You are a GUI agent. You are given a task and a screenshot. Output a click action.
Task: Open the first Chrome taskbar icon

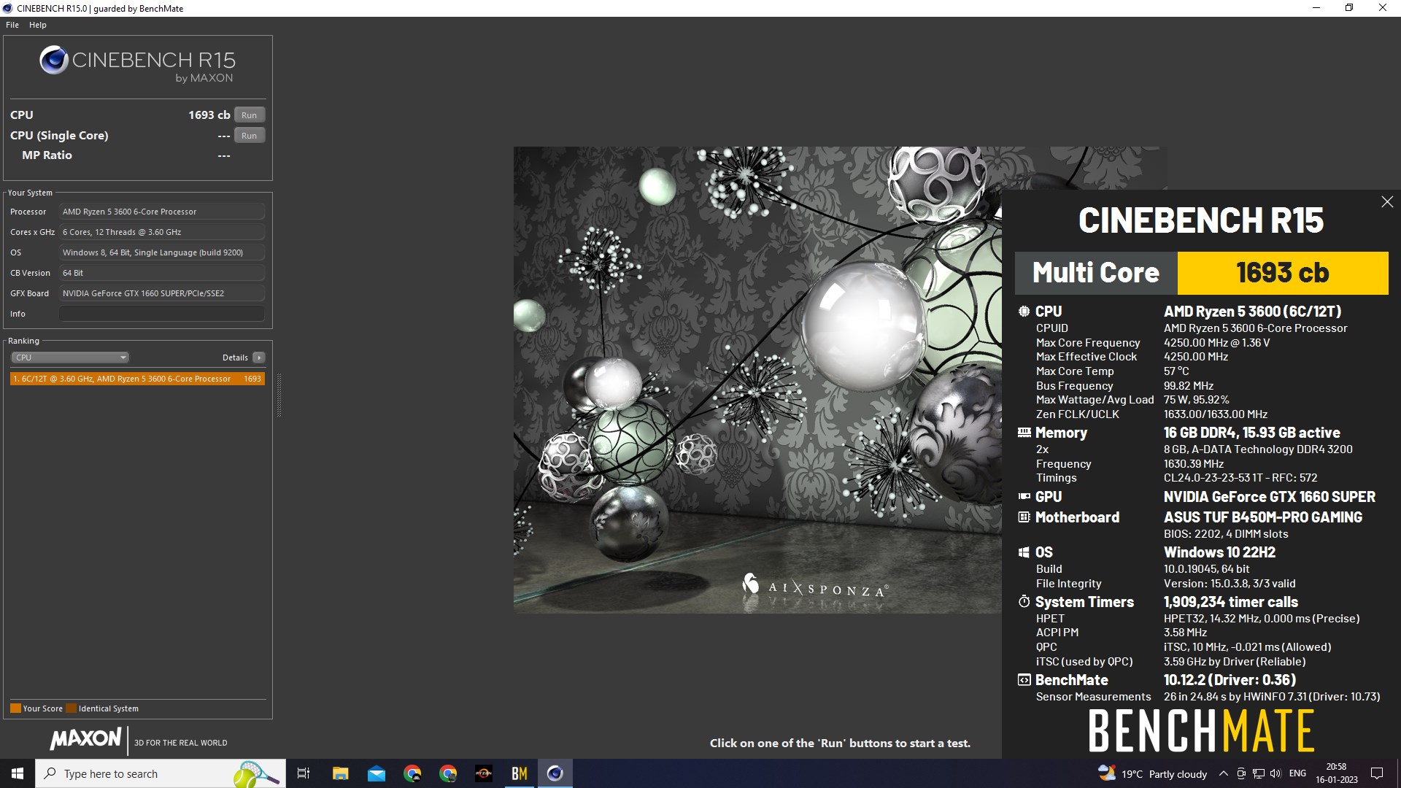[x=412, y=773]
